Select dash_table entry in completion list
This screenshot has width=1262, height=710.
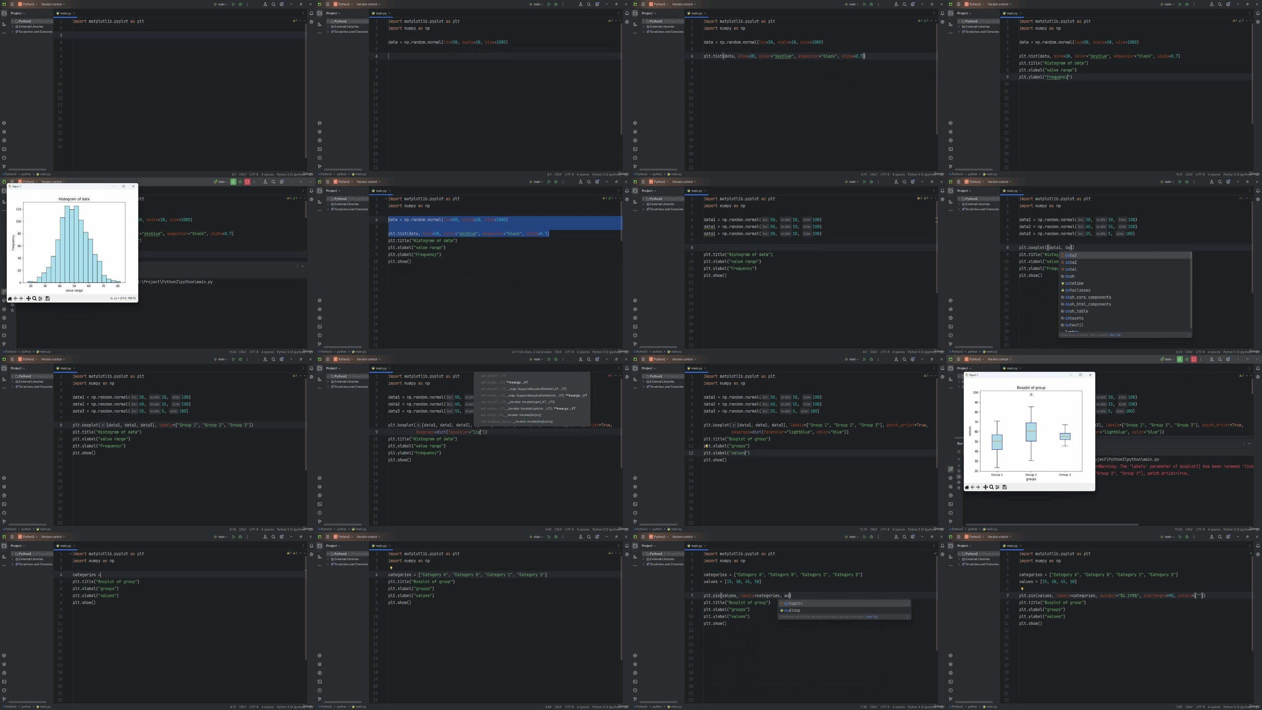pos(1076,311)
